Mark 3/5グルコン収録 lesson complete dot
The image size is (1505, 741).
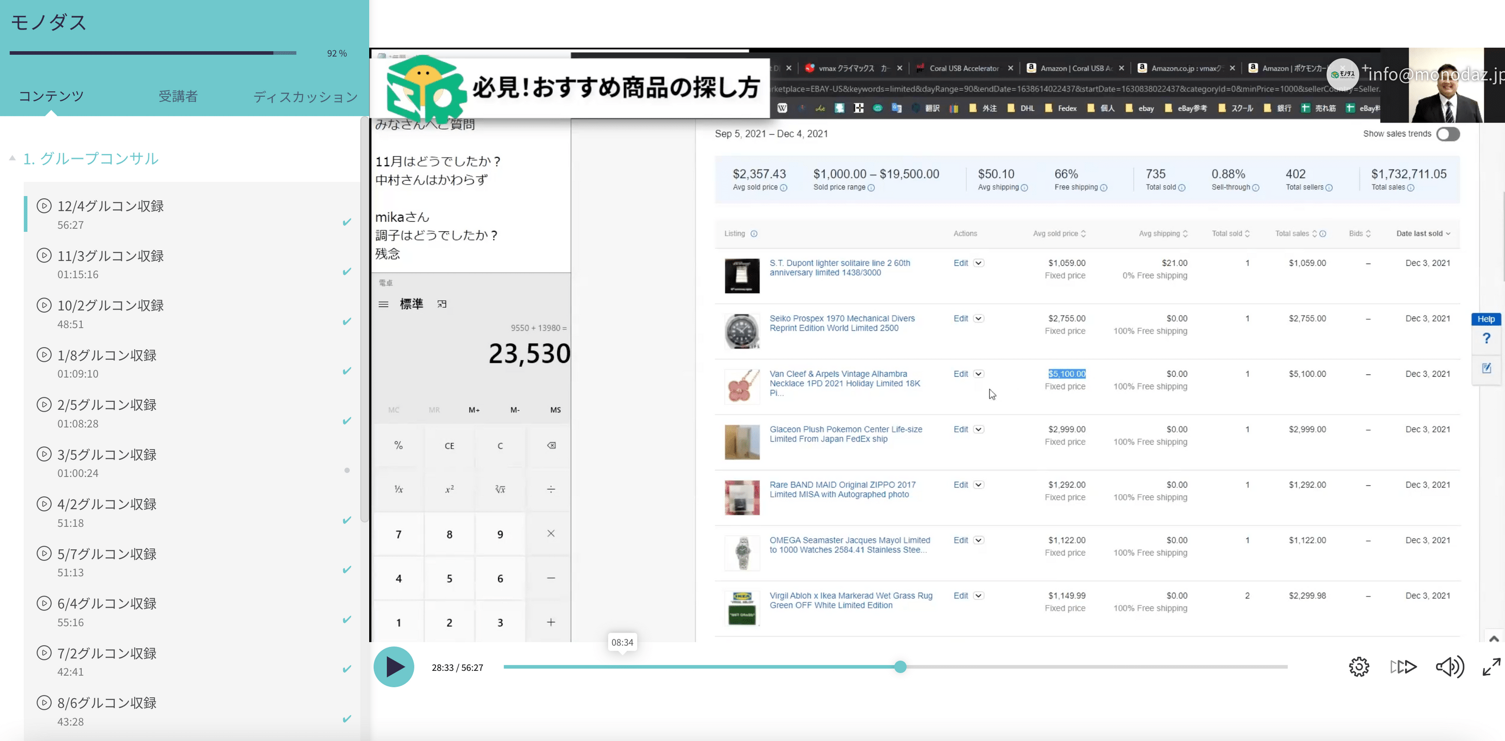coord(347,471)
